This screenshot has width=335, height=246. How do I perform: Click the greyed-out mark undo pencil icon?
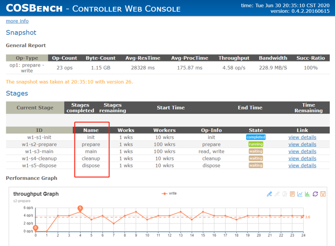click(277, 194)
